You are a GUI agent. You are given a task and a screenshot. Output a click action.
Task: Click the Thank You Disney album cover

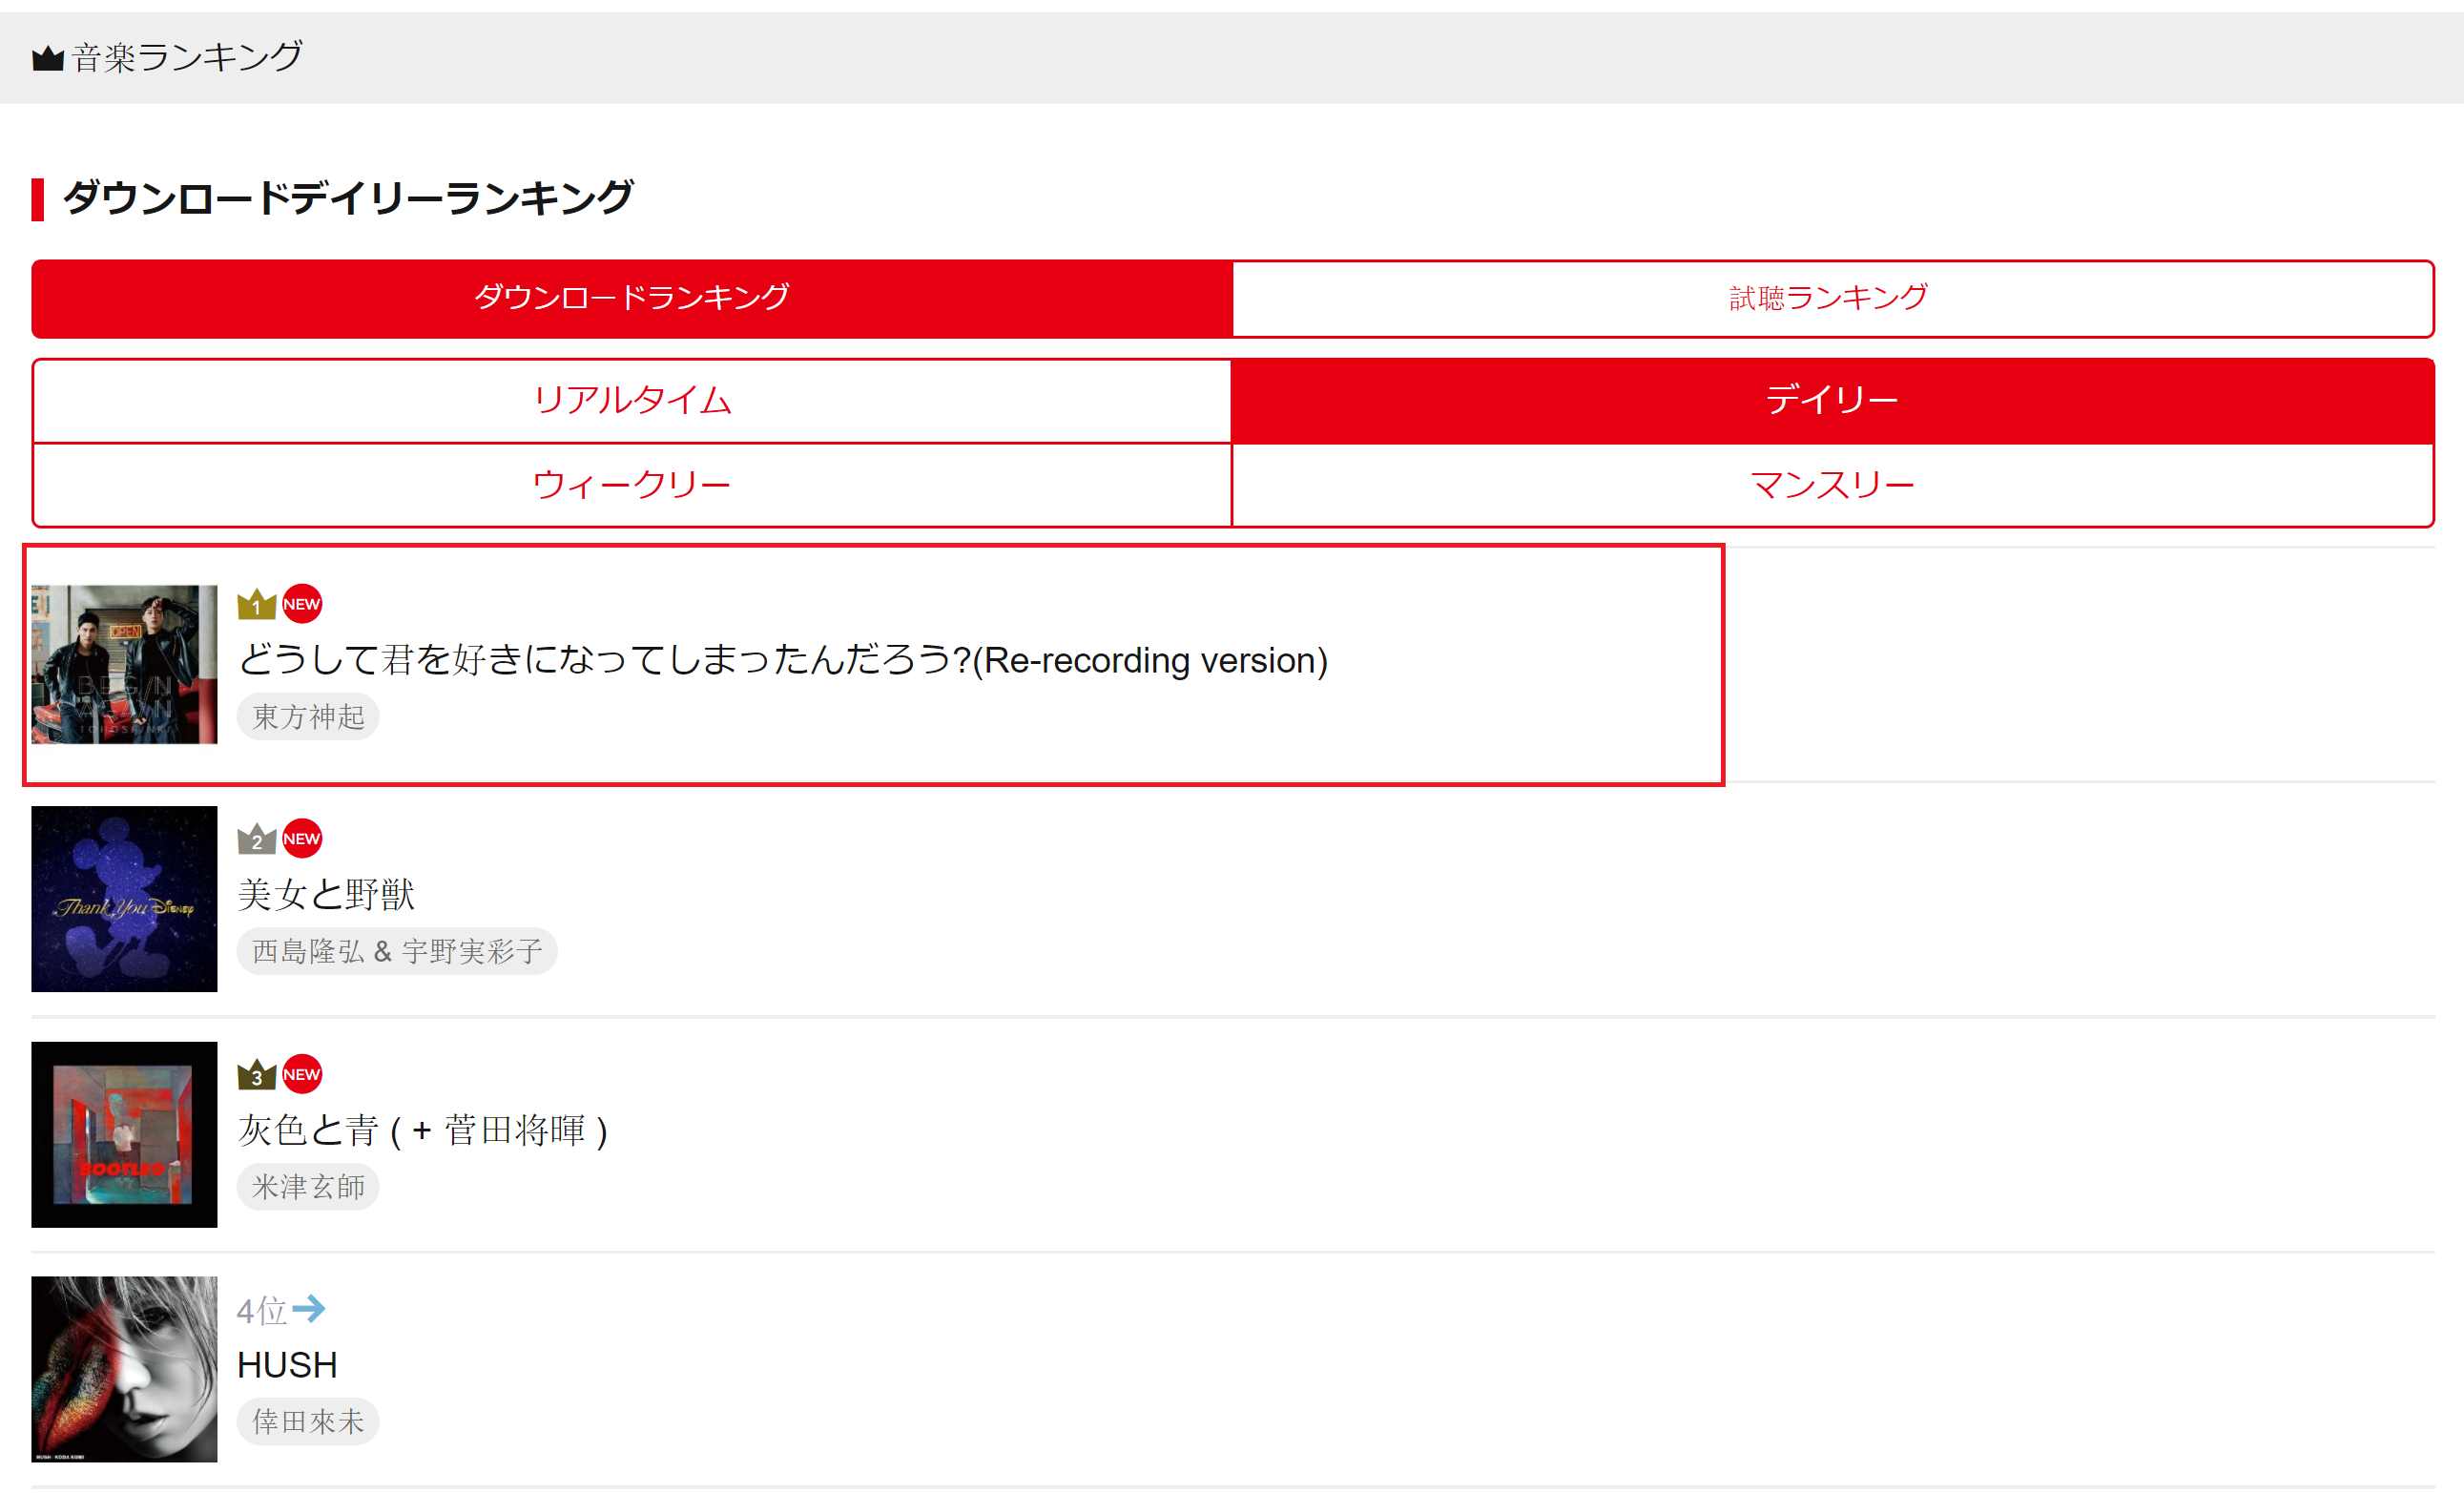124,899
